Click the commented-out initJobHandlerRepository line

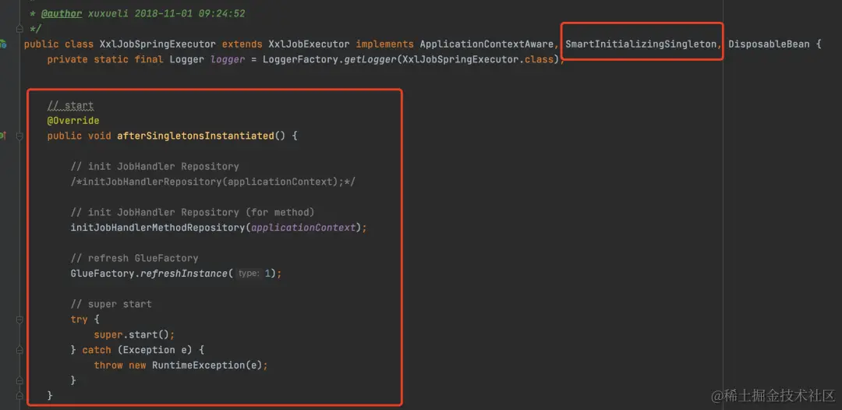213,182
